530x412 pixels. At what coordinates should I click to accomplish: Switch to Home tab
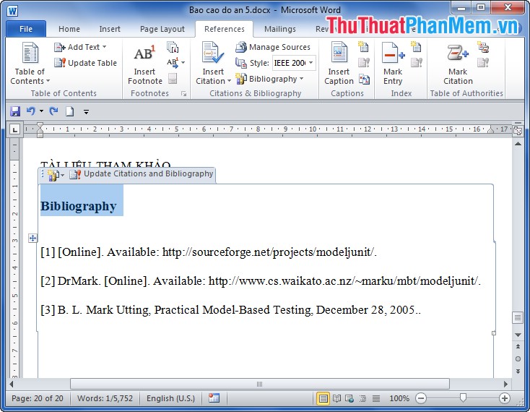(69, 29)
